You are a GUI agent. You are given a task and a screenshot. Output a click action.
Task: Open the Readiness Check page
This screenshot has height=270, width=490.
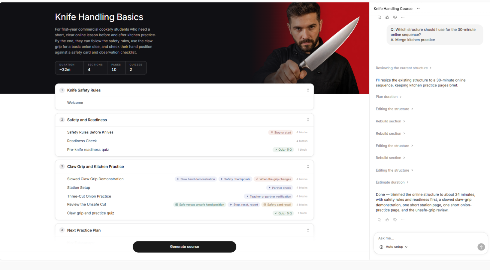coord(184,141)
